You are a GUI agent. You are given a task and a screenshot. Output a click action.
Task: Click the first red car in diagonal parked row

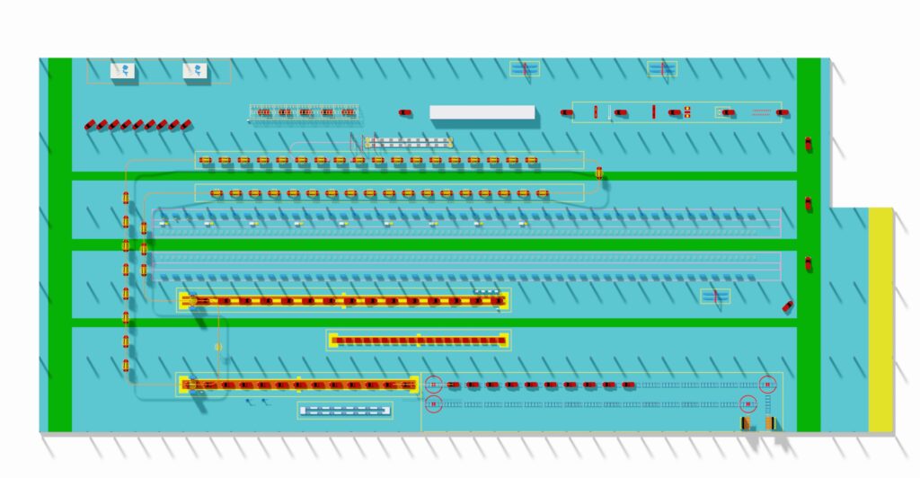(90, 125)
